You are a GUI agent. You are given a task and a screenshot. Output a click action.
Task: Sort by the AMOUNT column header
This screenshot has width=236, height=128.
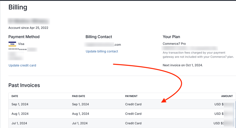coord(227,96)
